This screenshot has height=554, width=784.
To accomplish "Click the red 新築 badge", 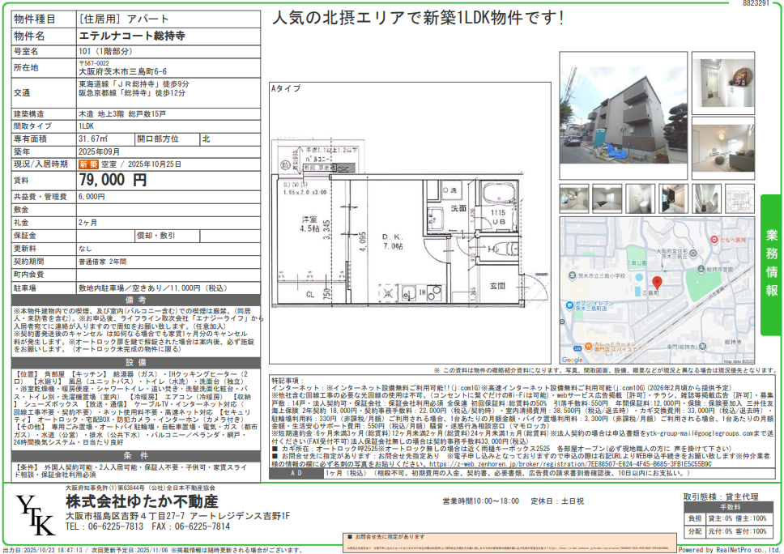I will [87, 164].
